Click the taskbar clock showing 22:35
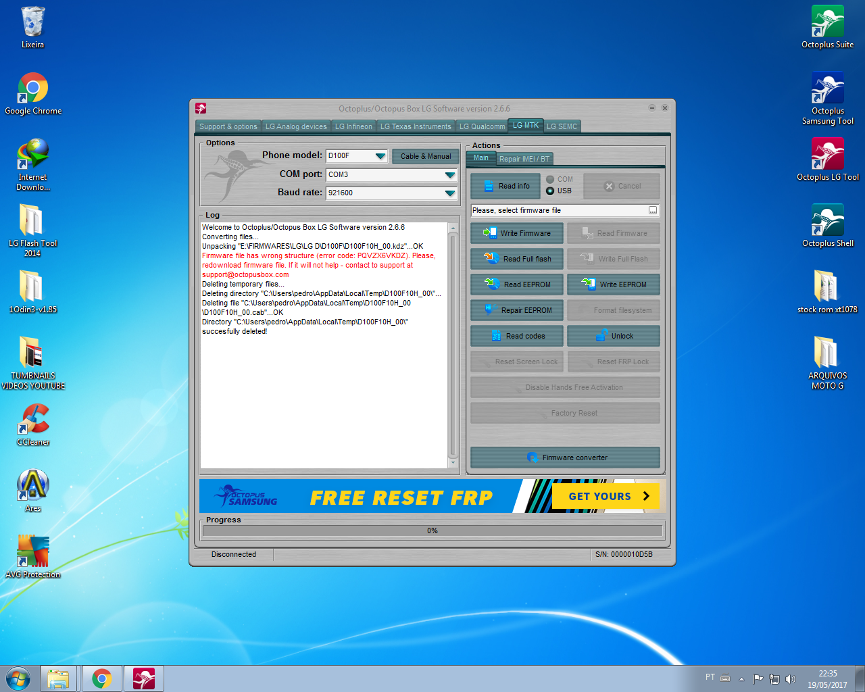The width and height of the screenshot is (865, 692). click(827, 679)
